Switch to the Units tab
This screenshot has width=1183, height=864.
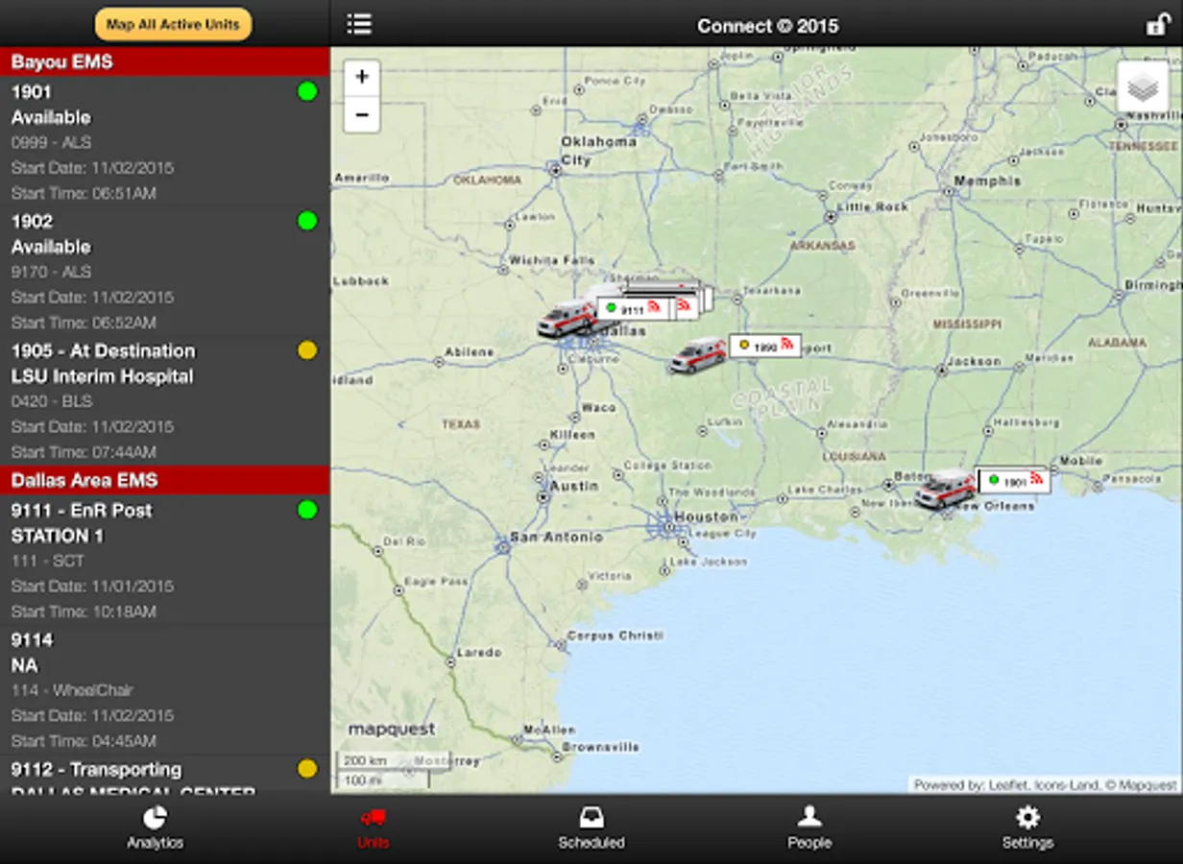[x=374, y=828]
